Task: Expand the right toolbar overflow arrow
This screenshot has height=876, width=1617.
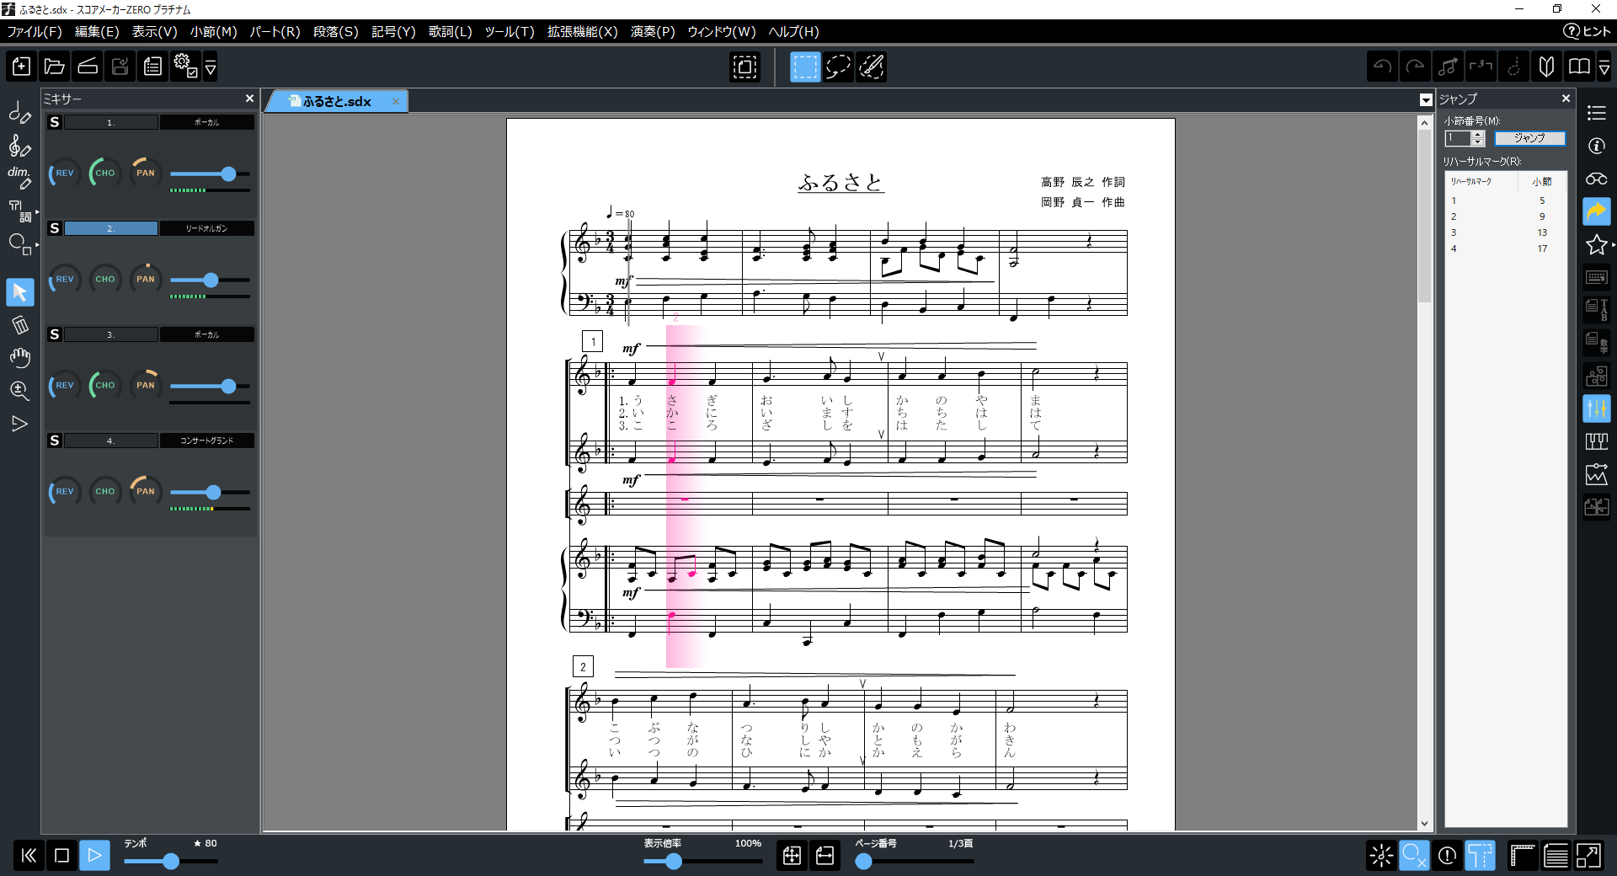Action: click(1604, 67)
